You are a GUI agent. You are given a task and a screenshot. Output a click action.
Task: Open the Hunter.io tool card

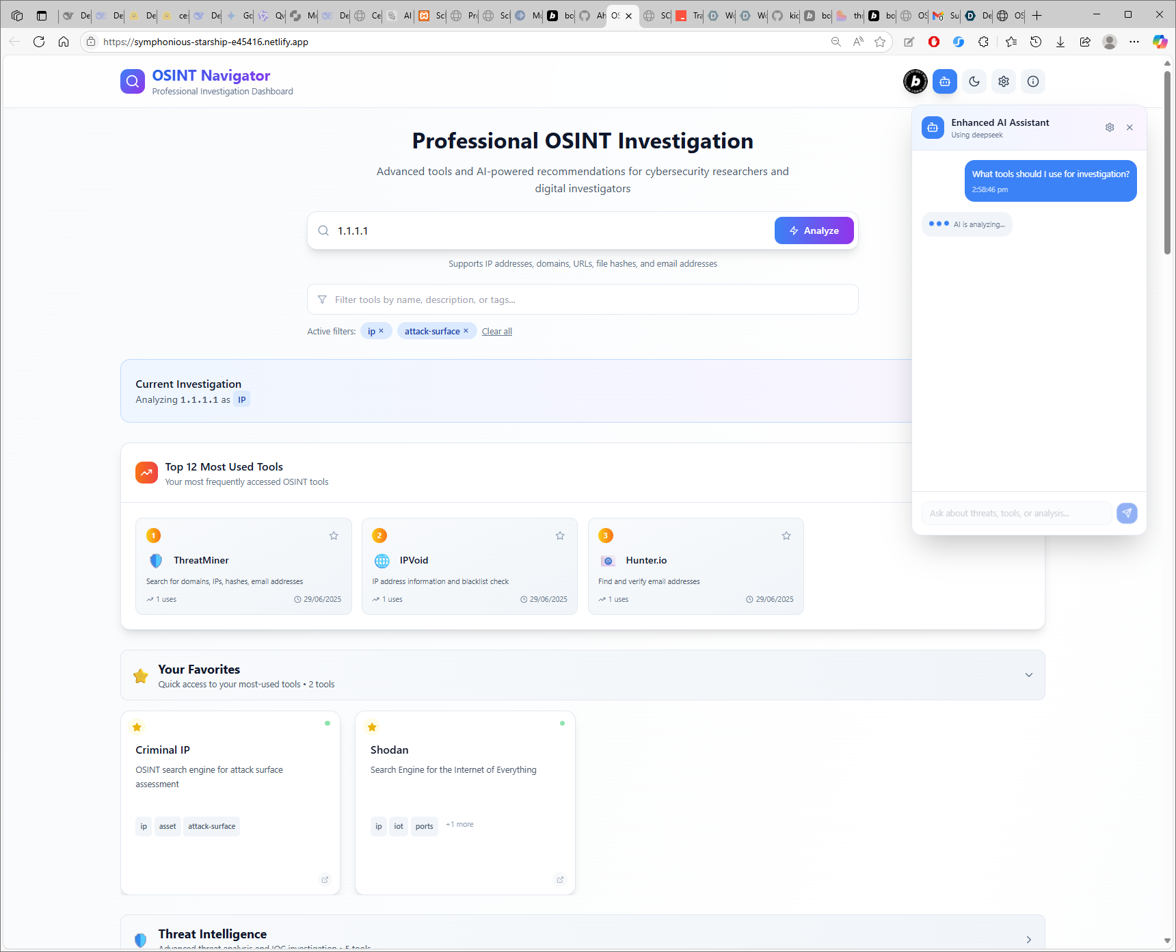point(695,566)
